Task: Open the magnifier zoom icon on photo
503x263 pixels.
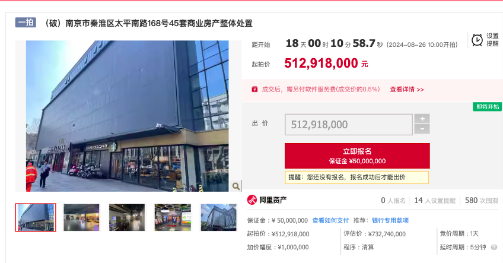Action: pyautogui.click(x=236, y=186)
